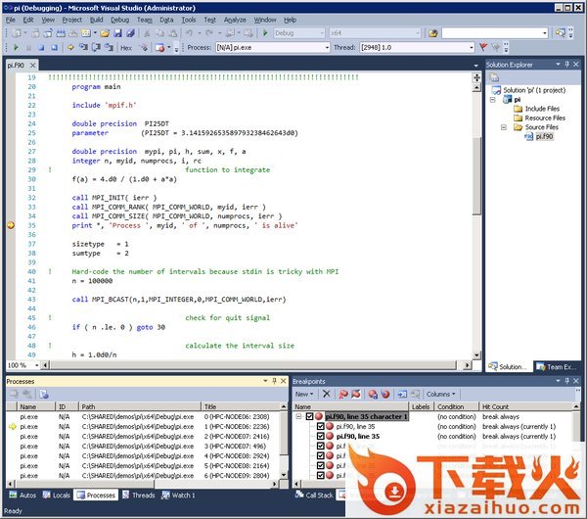Toggle checkbox for top-level pi.f90 line 35 breakpoint
This screenshot has width=587, height=519.
(x=309, y=416)
